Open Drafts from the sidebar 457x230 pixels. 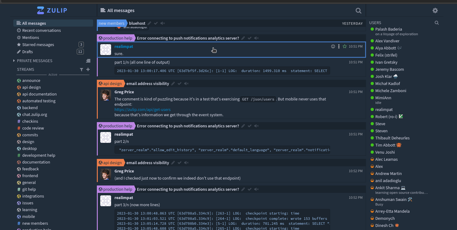[x=27, y=52]
